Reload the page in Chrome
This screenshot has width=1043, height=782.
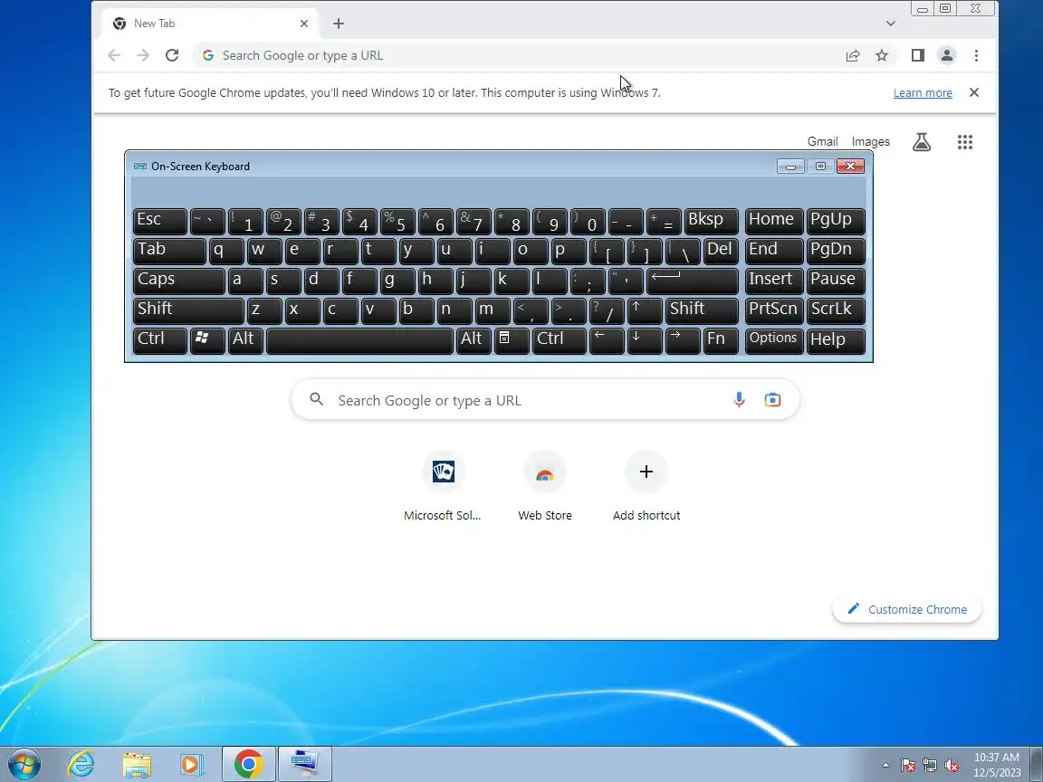(172, 55)
